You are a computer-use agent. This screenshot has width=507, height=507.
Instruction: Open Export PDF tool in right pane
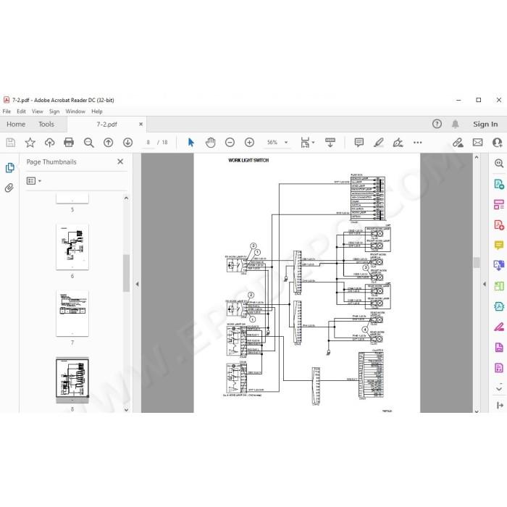(x=499, y=184)
